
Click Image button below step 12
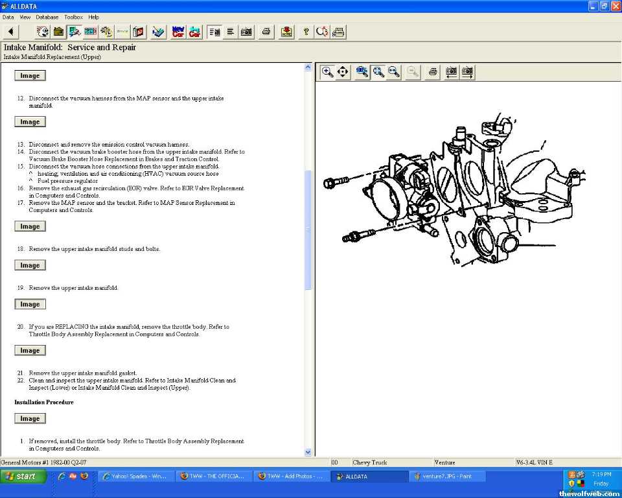click(30, 122)
